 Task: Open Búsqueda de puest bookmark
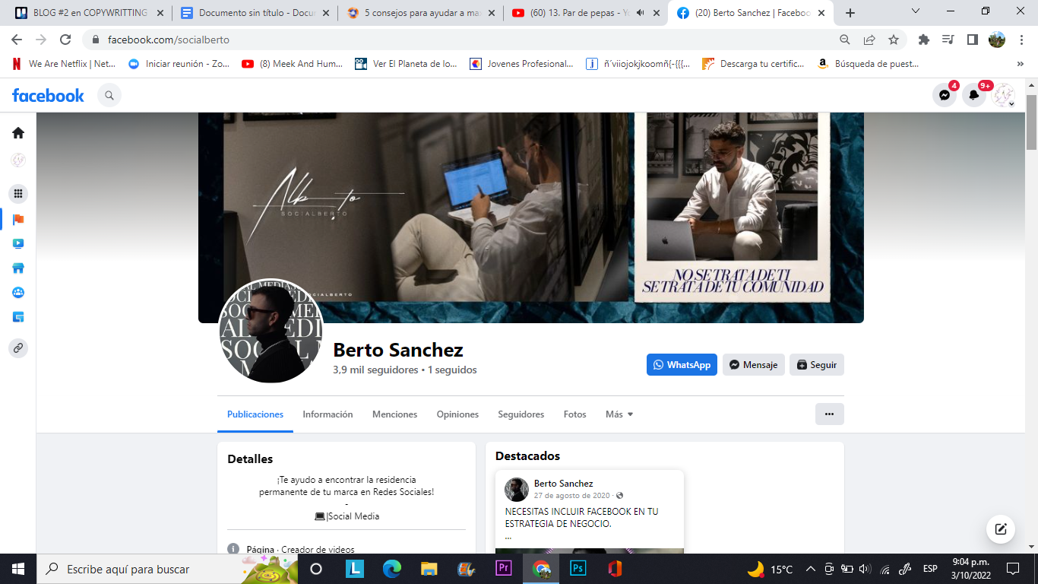pos(868,64)
